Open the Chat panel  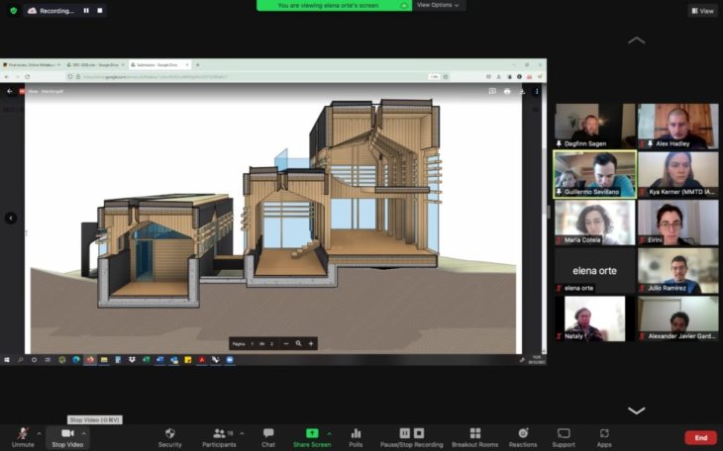268,435
